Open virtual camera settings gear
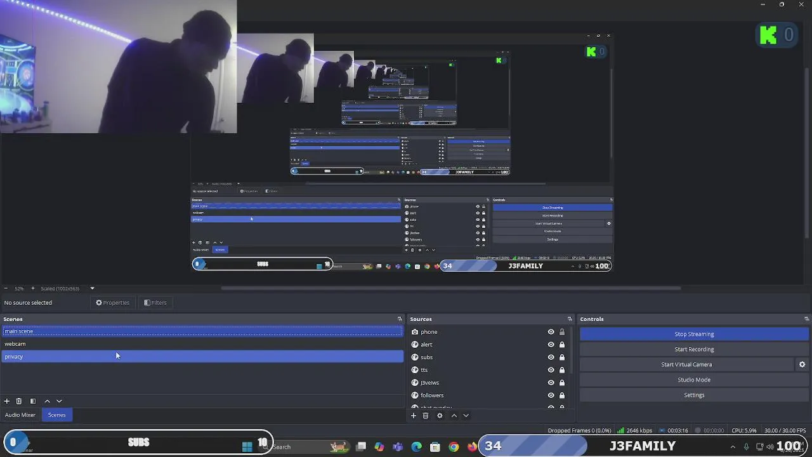 click(x=802, y=364)
